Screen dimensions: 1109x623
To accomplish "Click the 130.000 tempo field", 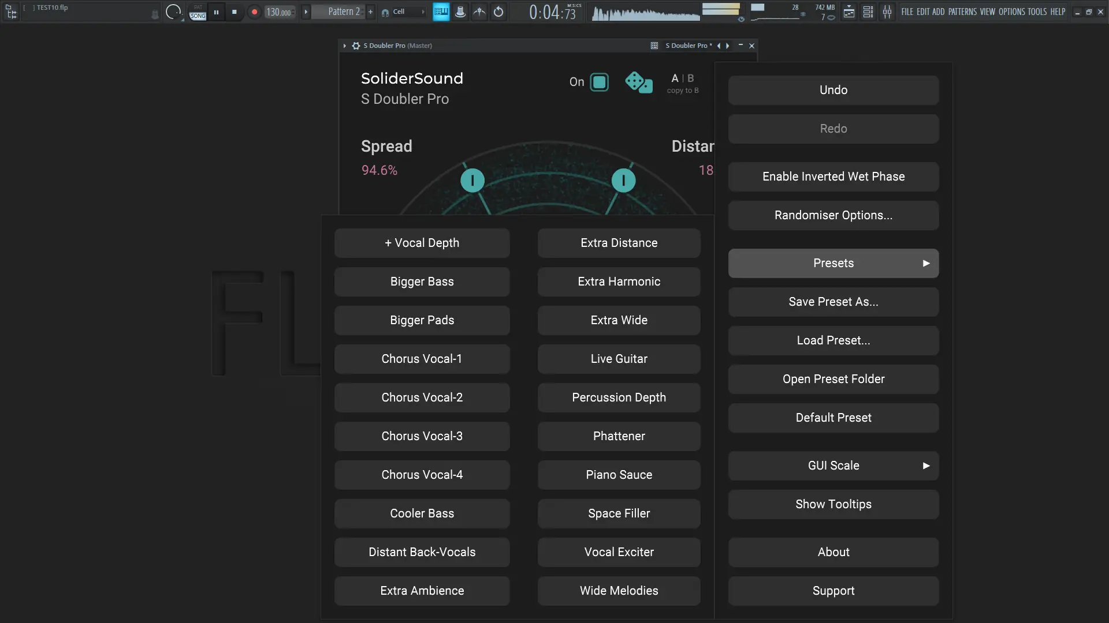I will click(279, 12).
